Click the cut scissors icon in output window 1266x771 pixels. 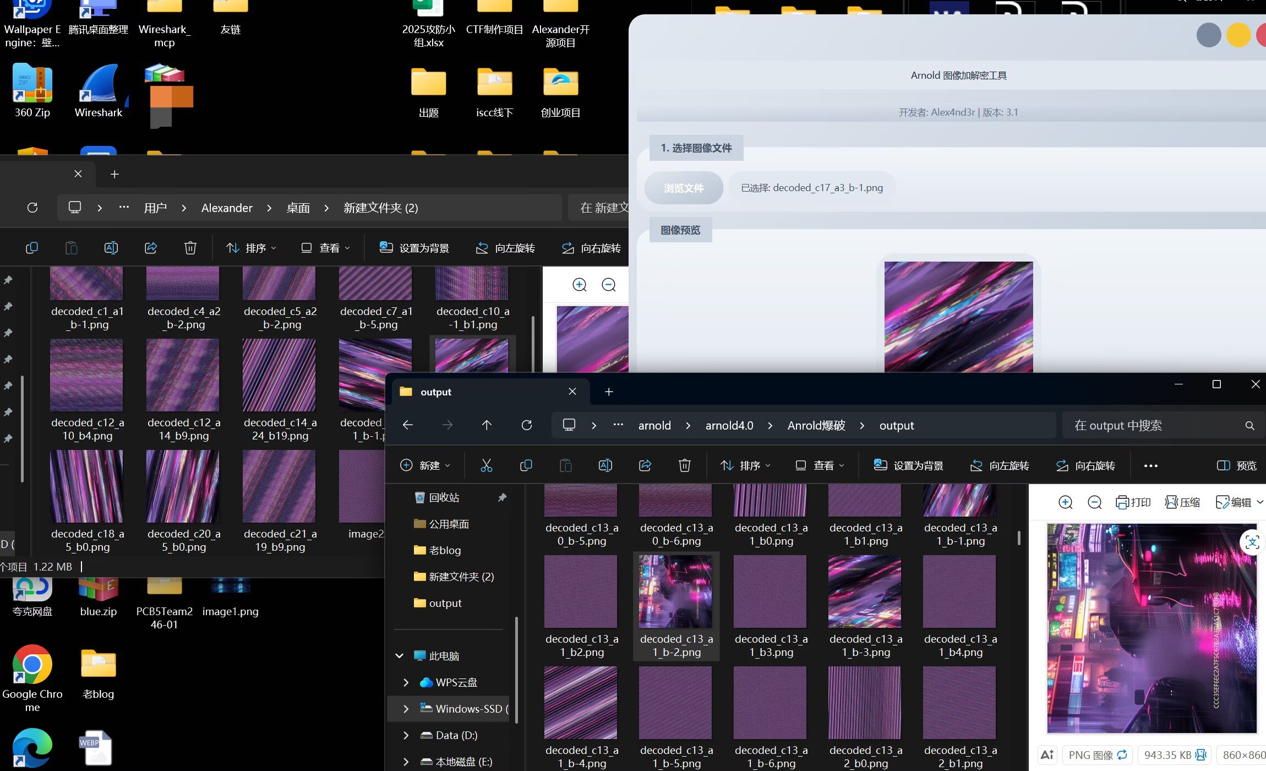click(x=486, y=465)
